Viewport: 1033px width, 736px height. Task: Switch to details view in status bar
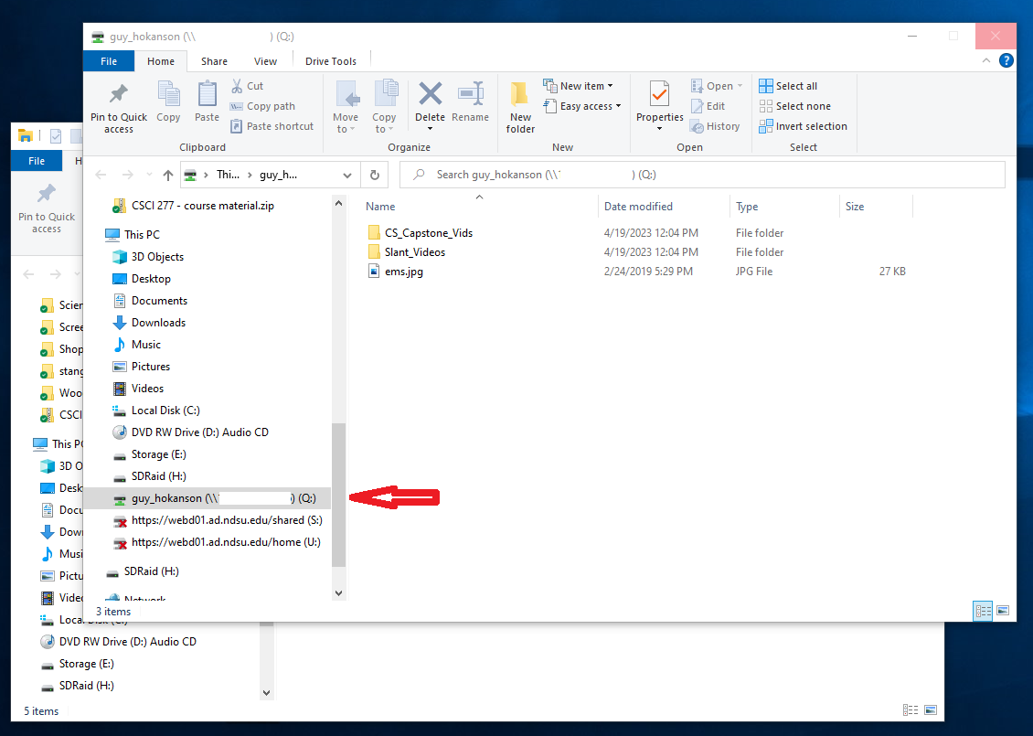pyautogui.click(x=984, y=611)
